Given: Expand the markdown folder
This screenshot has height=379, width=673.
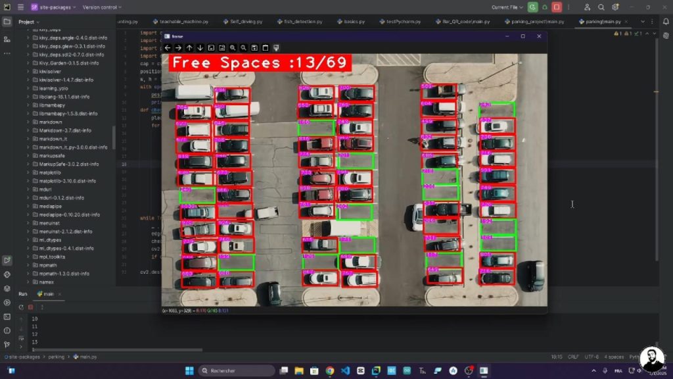Looking at the screenshot, I should tap(28, 122).
